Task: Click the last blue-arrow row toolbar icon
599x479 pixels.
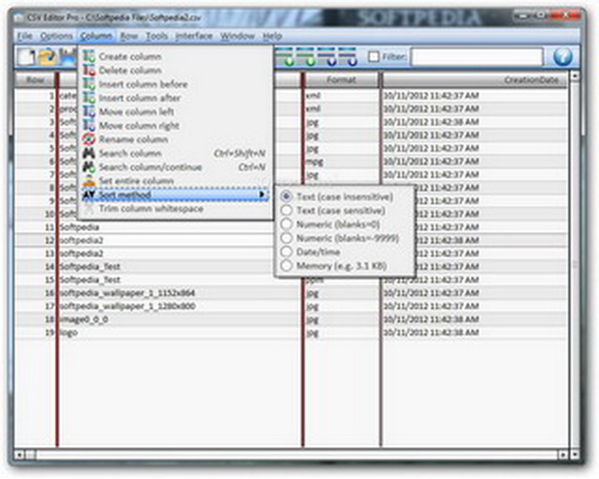Action: [348, 57]
